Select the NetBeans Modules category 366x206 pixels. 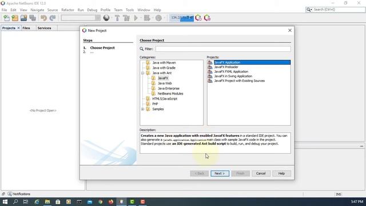tap(170, 94)
